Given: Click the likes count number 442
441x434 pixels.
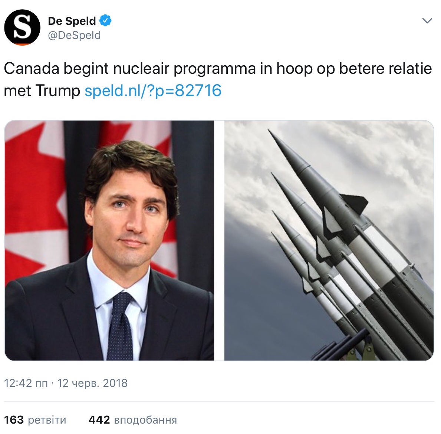Looking at the screenshot, I should coord(99,420).
